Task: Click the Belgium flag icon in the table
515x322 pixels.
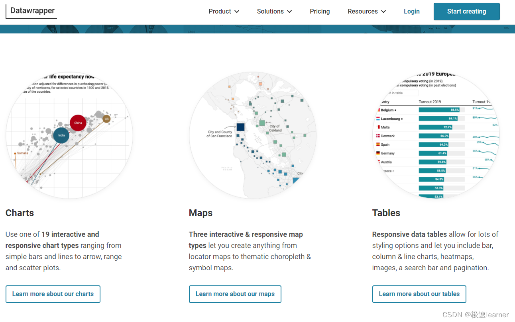Action: click(x=378, y=110)
